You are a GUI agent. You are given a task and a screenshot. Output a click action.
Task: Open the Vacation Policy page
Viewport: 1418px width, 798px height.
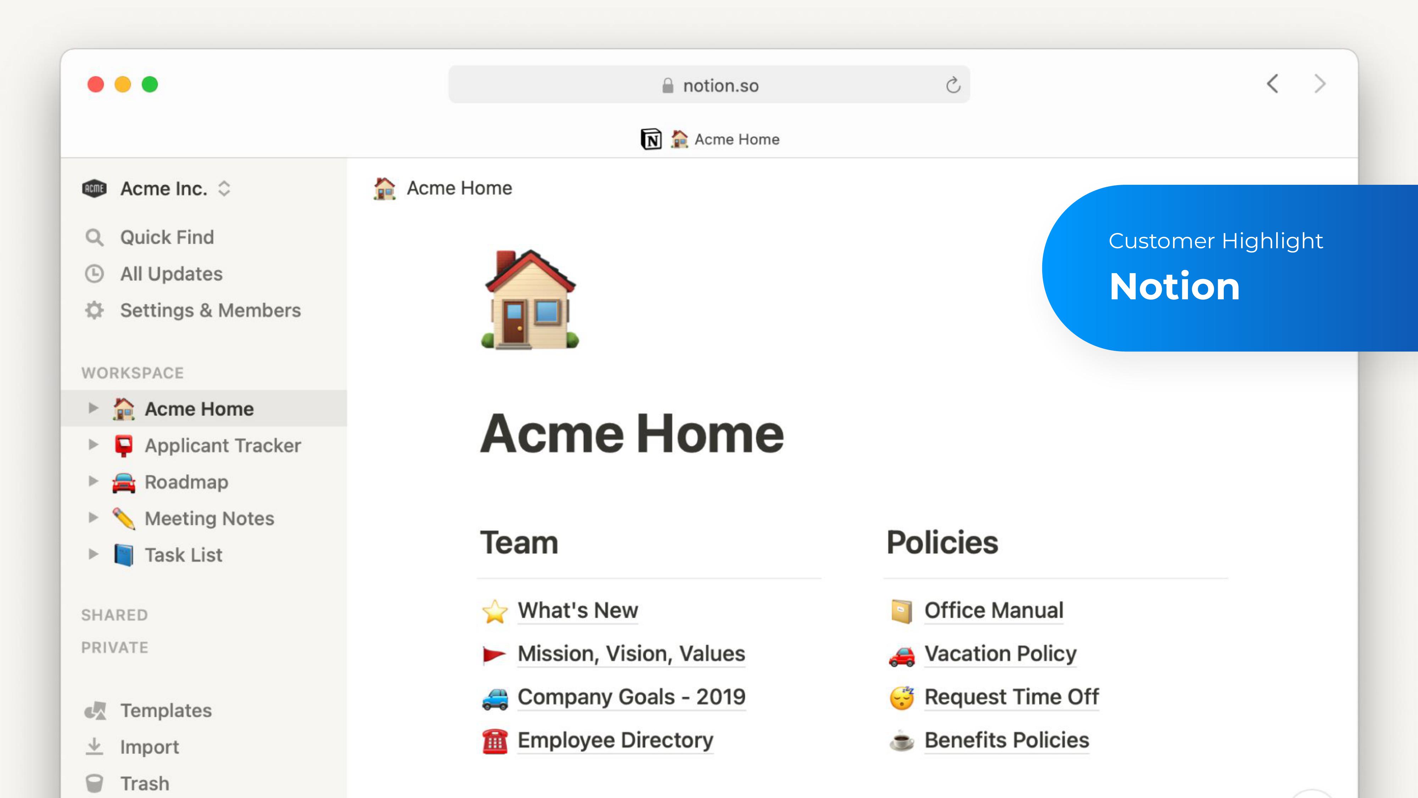click(999, 654)
